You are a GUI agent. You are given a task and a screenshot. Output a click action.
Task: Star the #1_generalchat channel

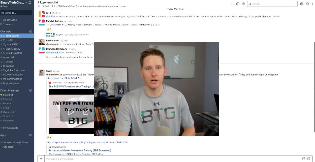point(39,6)
